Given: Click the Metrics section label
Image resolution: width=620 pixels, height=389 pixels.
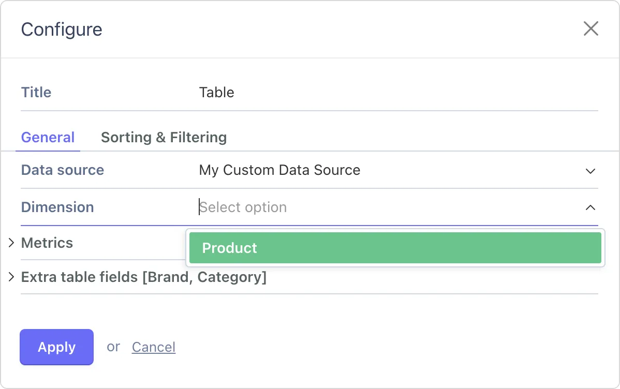Looking at the screenshot, I should point(47,243).
